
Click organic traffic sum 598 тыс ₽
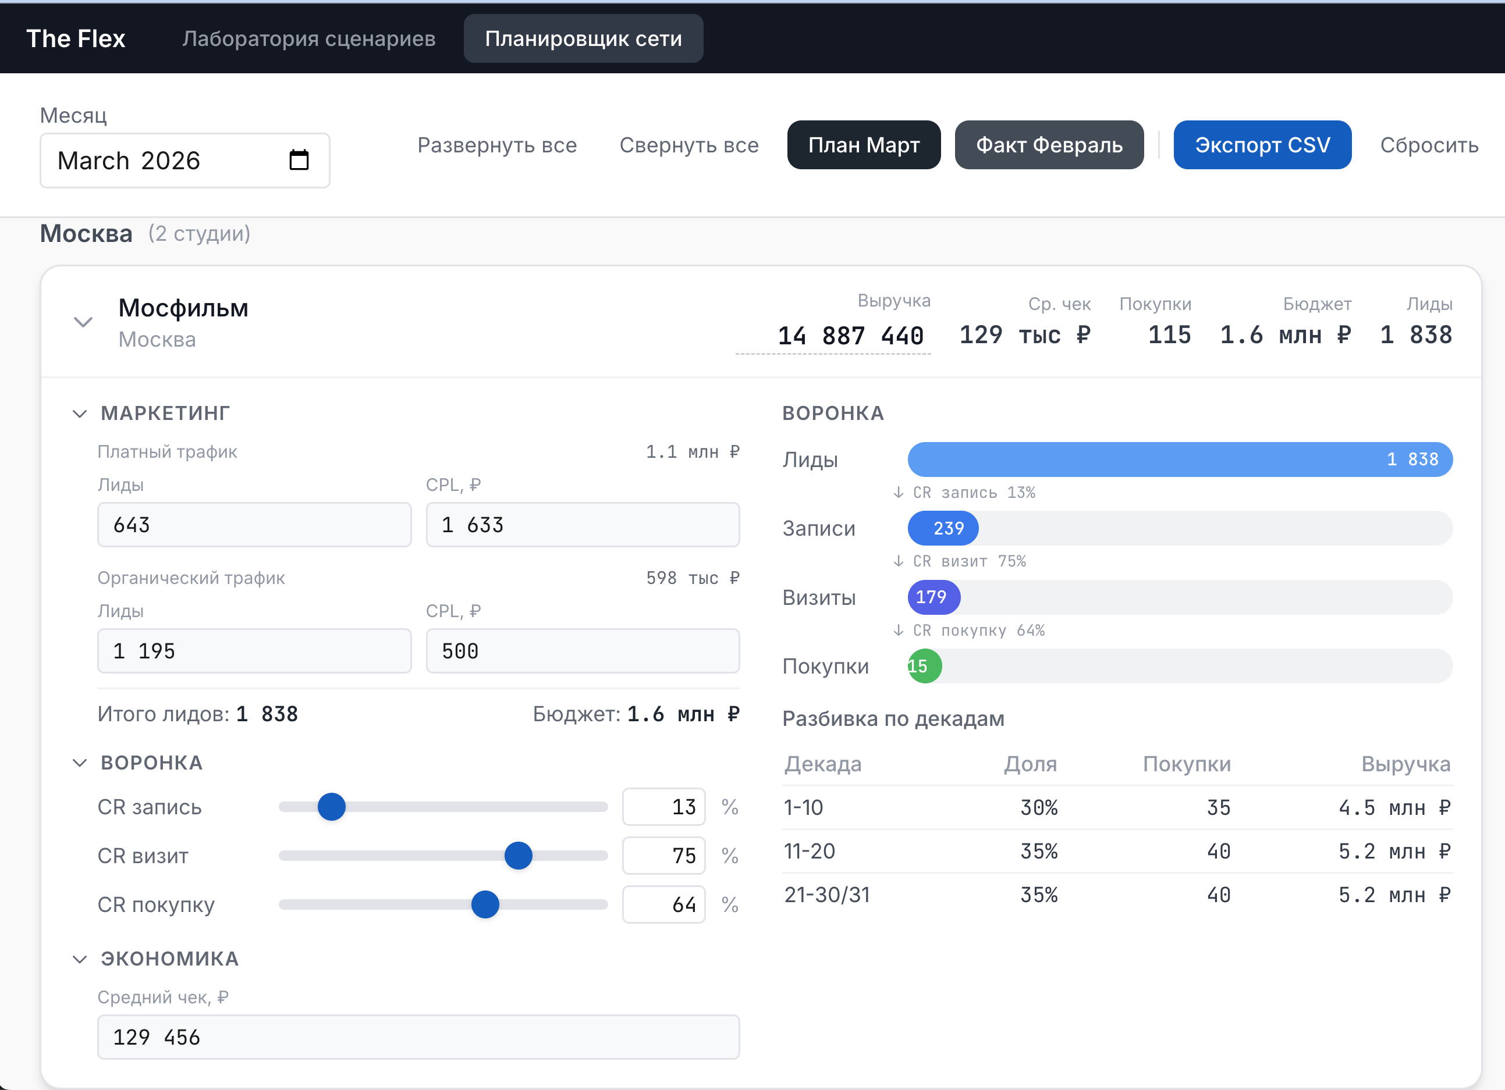(x=693, y=578)
